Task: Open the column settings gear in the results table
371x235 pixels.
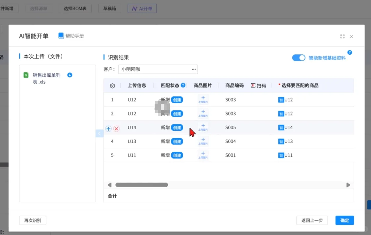Action: [112, 85]
